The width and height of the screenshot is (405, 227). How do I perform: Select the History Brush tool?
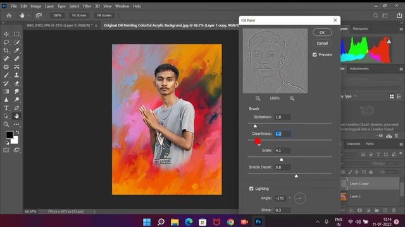(6, 83)
